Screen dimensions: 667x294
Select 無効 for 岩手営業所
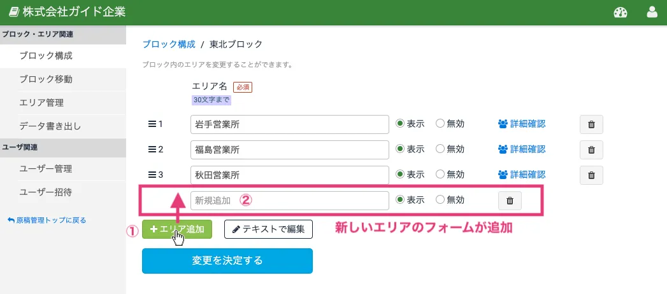(x=440, y=124)
